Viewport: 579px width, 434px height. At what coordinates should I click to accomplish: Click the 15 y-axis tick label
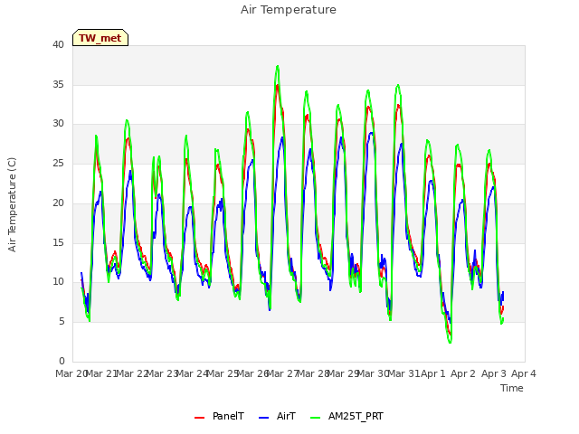[58, 242]
